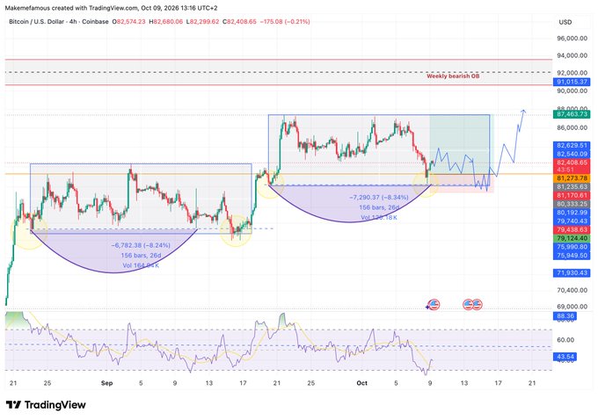Click the orange 81,273.78 price label

click(x=572, y=178)
